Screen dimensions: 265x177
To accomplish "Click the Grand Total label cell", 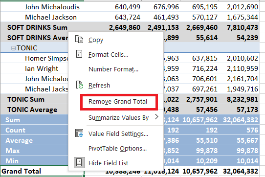I will [x=21, y=171].
